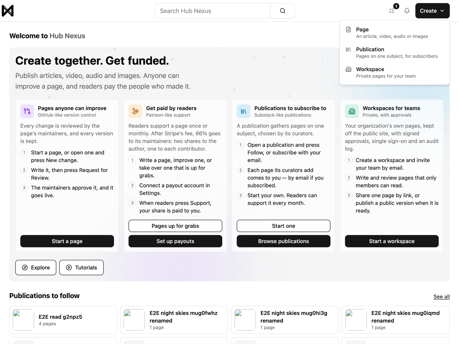Open the E2E read g2npz5 publication card
Viewport: 459px width, 344px height.
click(63, 320)
